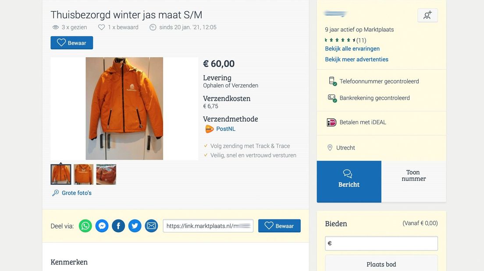Click the magnifier icon beside Grote foto's
Screen dimensions: 484x271
click(x=56, y=193)
